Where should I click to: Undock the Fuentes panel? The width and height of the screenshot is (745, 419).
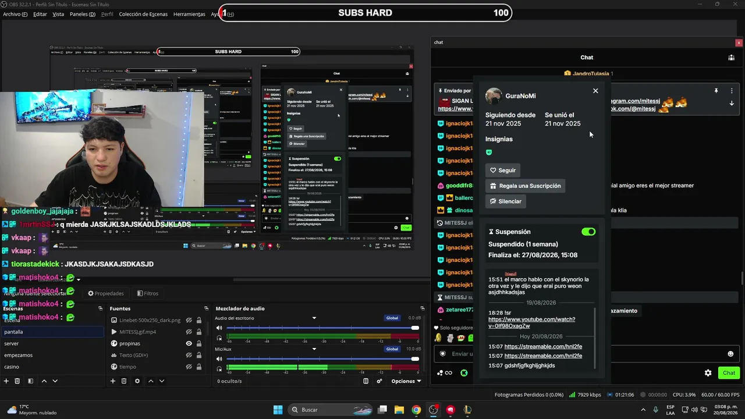coord(206,308)
